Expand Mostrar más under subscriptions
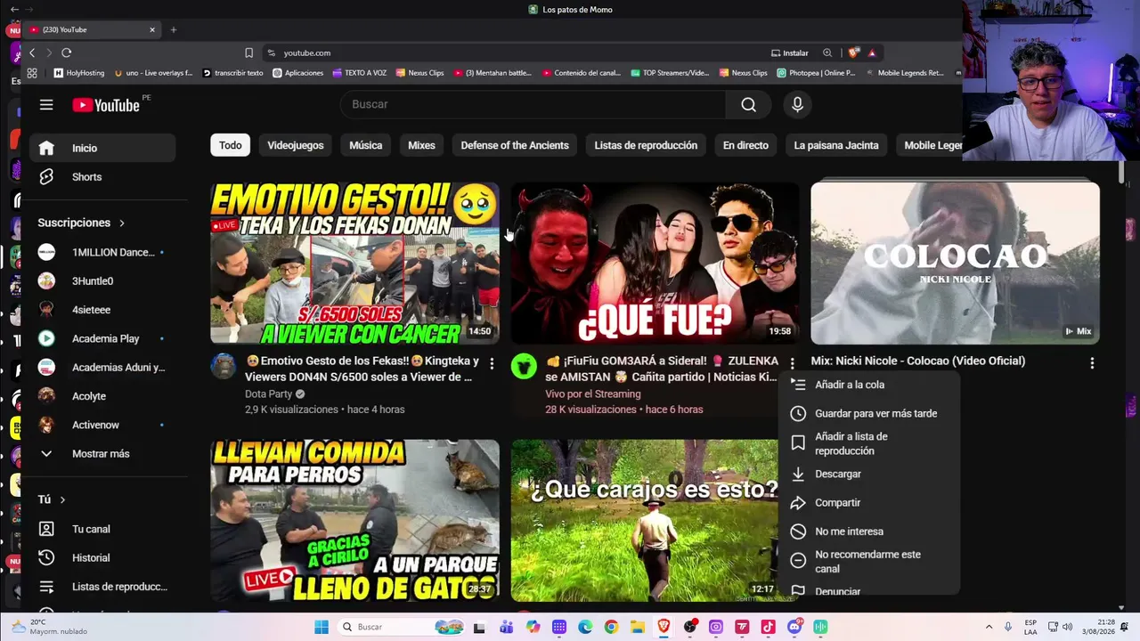The image size is (1140, 641). (x=102, y=454)
